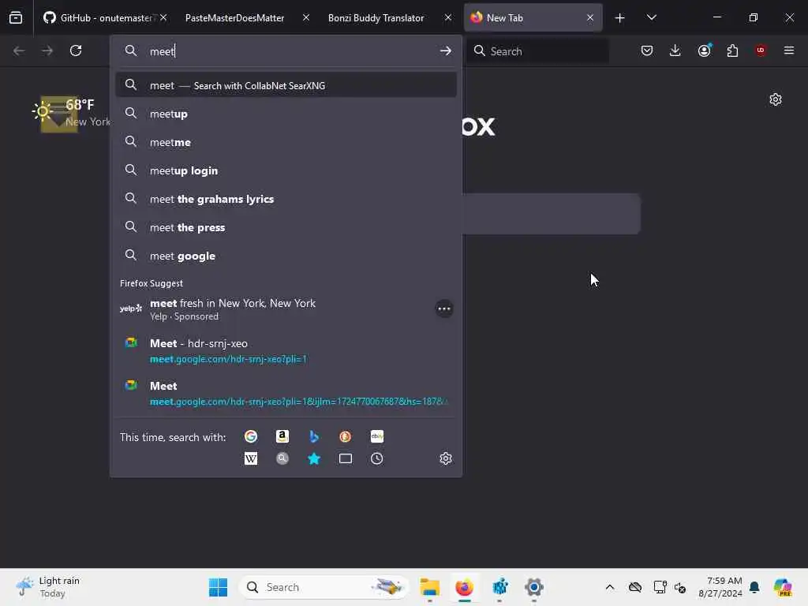Screen dimensions: 808x606
Task: Open options for the Yelp sponsored suggestion
Action: tap(444, 309)
